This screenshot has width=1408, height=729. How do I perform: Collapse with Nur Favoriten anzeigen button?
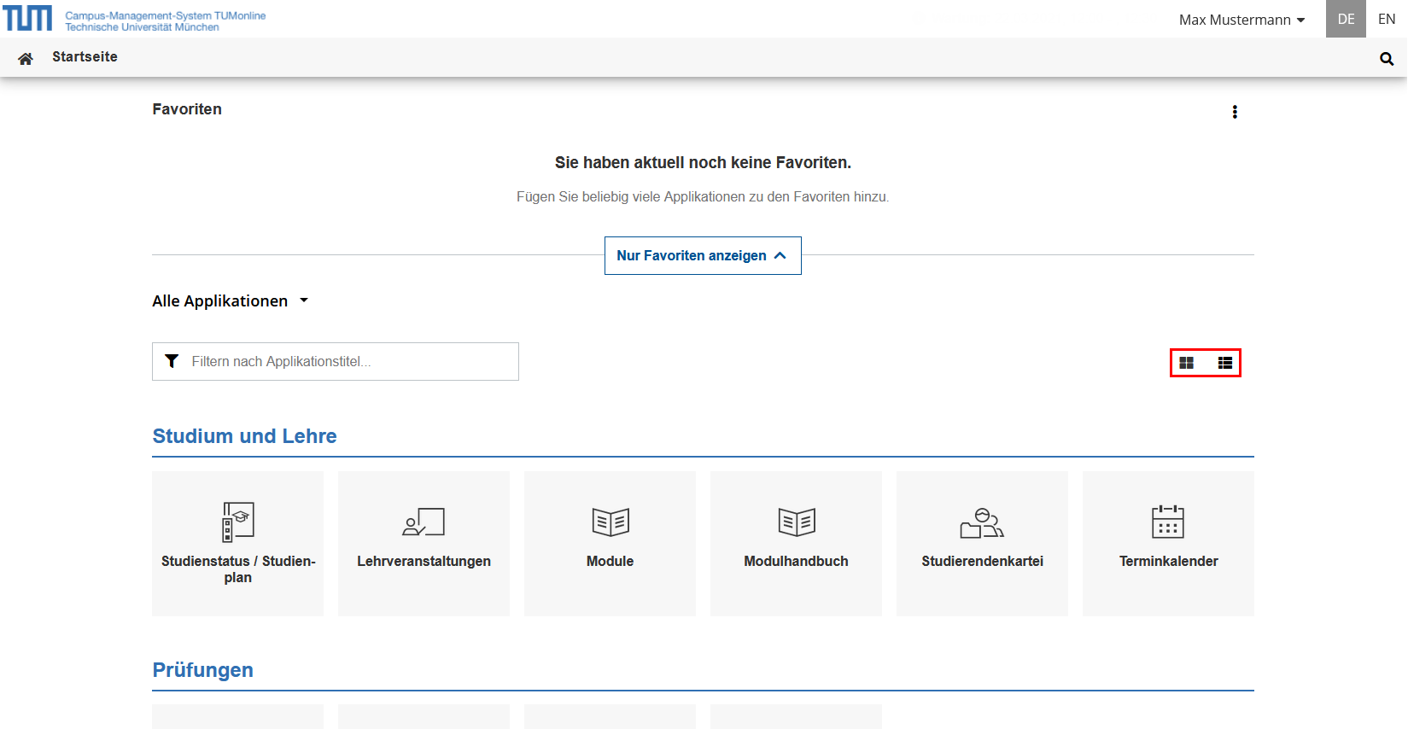[702, 255]
